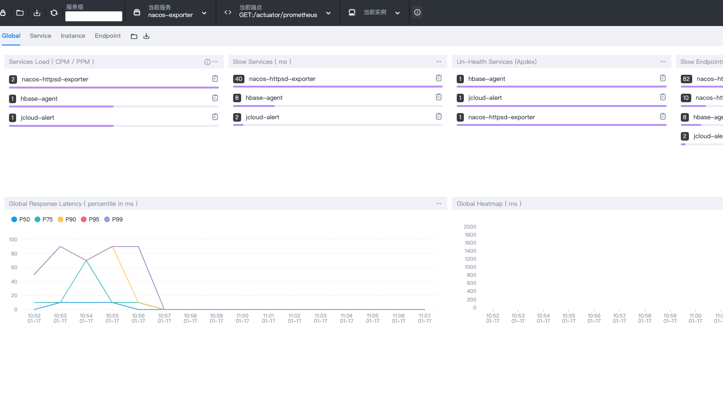Click the Global Heatmap ( ms ) panel title

point(489,204)
